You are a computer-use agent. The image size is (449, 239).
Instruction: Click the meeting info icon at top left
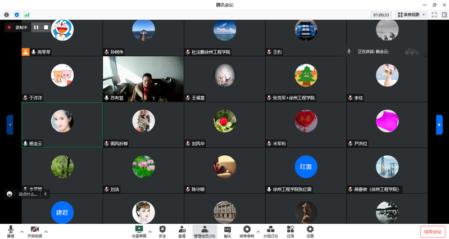7,15
